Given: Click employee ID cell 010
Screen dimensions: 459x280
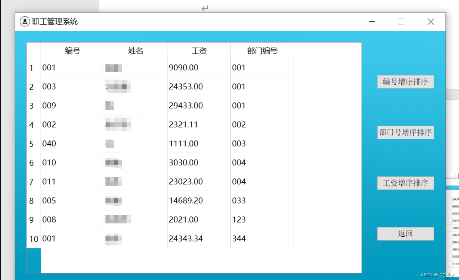Looking at the screenshot, I should 72,163.
